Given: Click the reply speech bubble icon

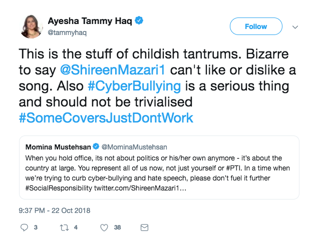Looking at the screenshot, I should tap(25, 227).
